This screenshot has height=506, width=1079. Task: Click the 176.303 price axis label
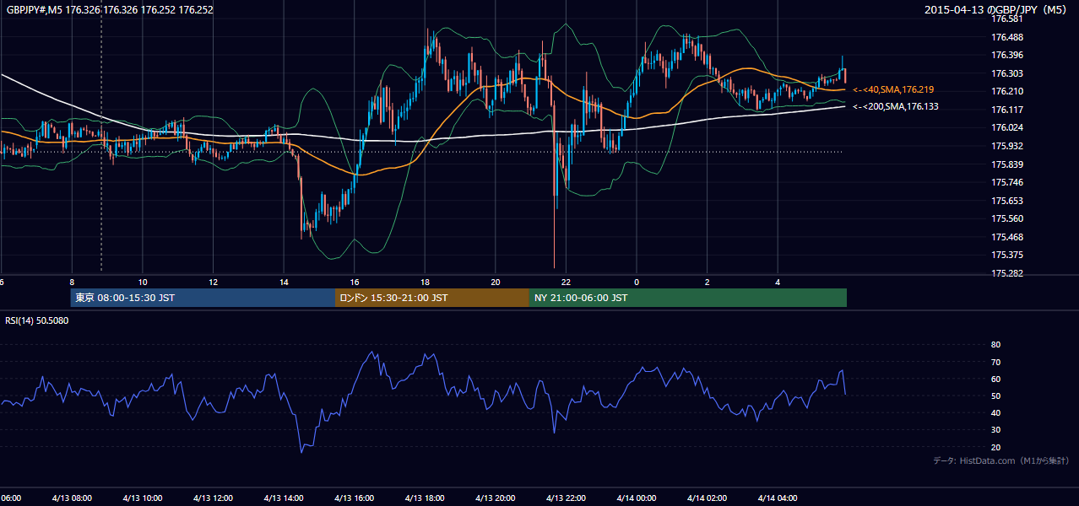point(1007,73)
